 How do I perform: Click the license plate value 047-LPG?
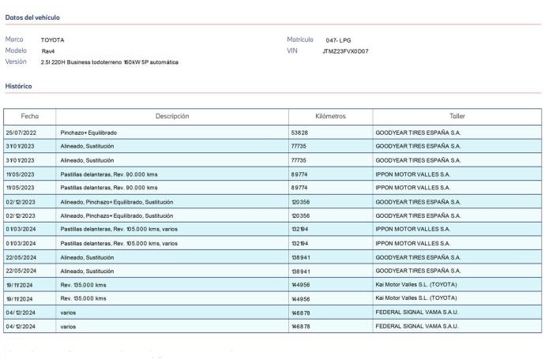coord(340,39)
